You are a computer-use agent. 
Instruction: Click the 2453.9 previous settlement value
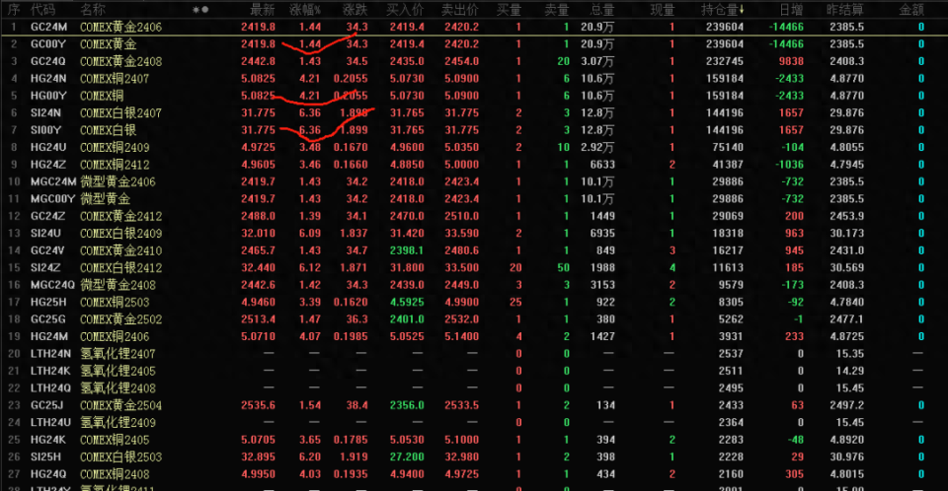click(847, 216)
